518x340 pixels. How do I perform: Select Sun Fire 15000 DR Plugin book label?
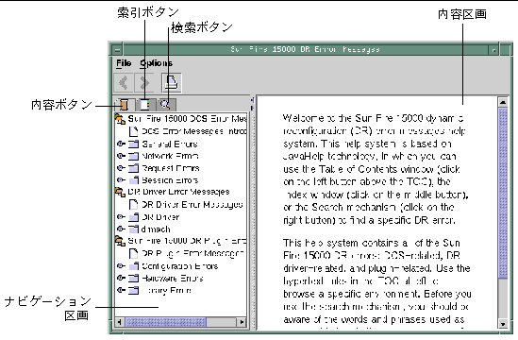point(187,241)
